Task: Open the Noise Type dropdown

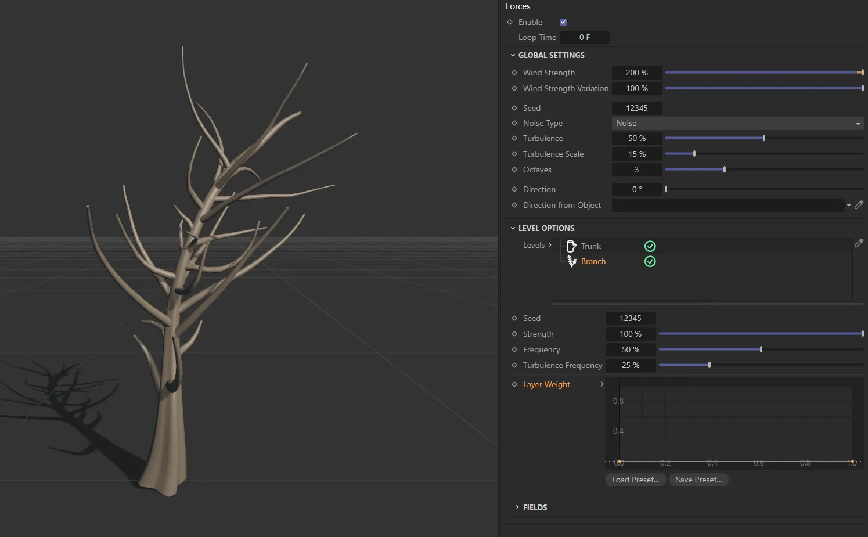Action: pos(737,123)
